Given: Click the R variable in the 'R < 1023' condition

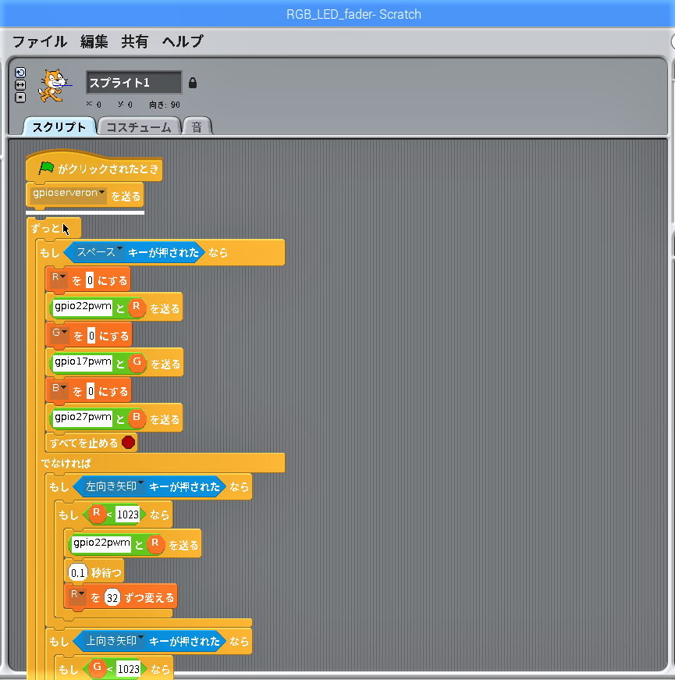Looking at the screenshot, I should [x=97, y=514].
